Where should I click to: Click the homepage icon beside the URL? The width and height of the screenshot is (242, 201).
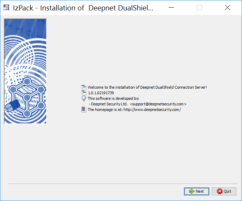(83, 110)
